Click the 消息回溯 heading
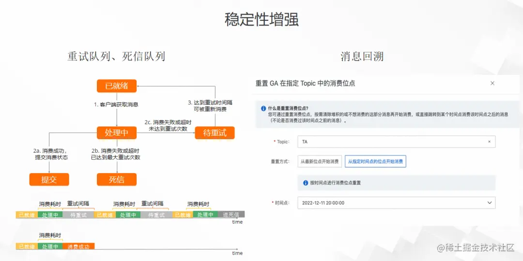523x261 pixels. coord(362,57)
